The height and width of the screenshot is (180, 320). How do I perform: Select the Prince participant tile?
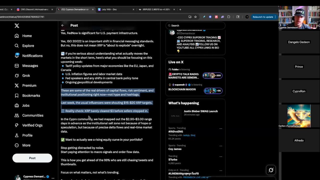[299, 67]
